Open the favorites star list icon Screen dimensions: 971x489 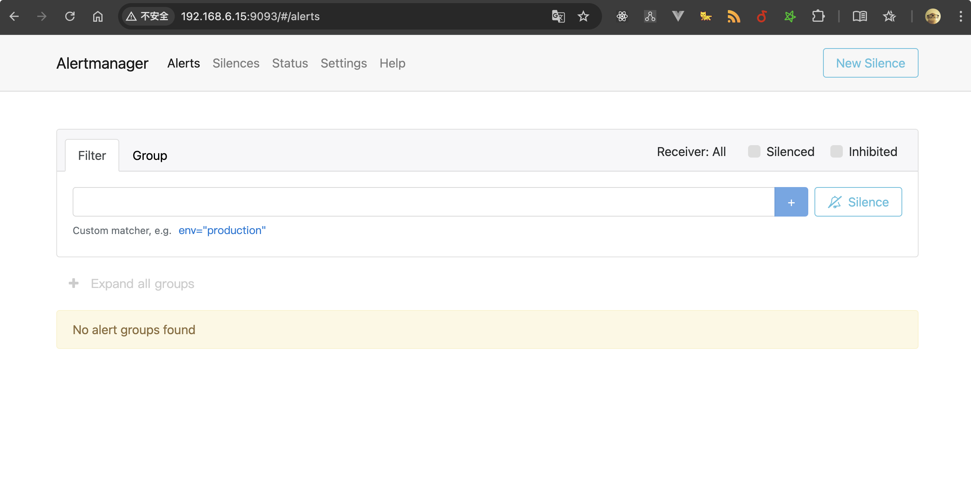pos(889,16)
